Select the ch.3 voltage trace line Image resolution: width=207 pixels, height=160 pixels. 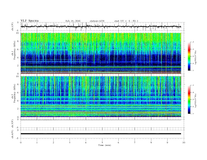[101, 120]
